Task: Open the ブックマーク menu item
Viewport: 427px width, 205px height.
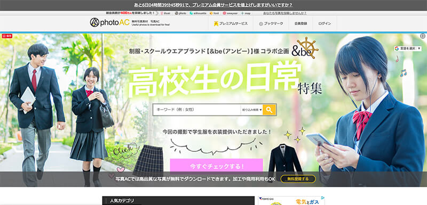Action: [271, 23]
